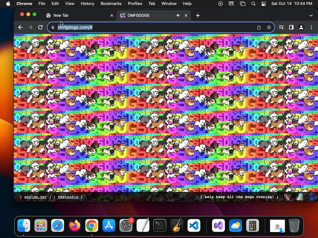This screenshot has height=238, width=318.
Task: Open the Edit menu
Action: [x=55, y=4]
